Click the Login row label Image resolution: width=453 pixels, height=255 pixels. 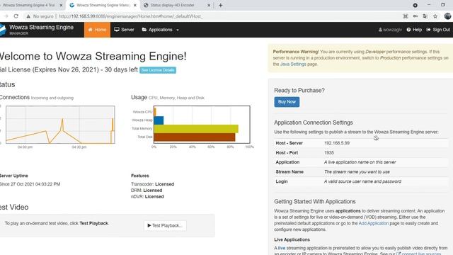pyautogui.click(x=282, y=181)
